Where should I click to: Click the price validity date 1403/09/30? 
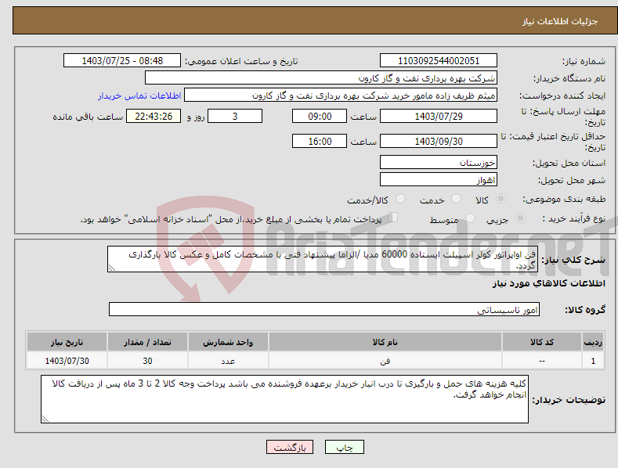[439, 141]
